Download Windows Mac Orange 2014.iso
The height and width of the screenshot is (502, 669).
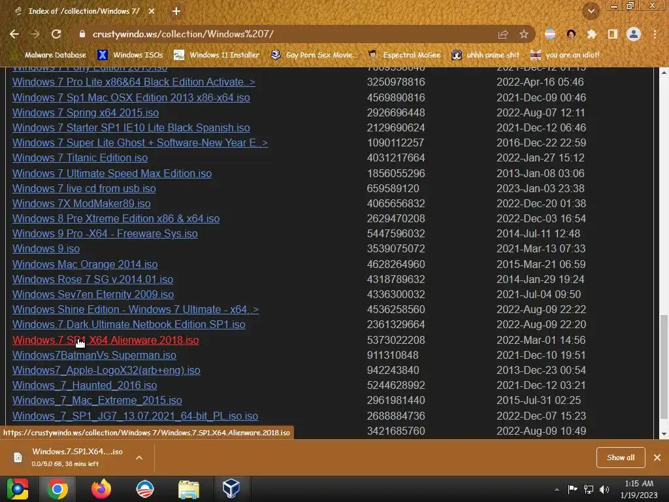(85, 264)
